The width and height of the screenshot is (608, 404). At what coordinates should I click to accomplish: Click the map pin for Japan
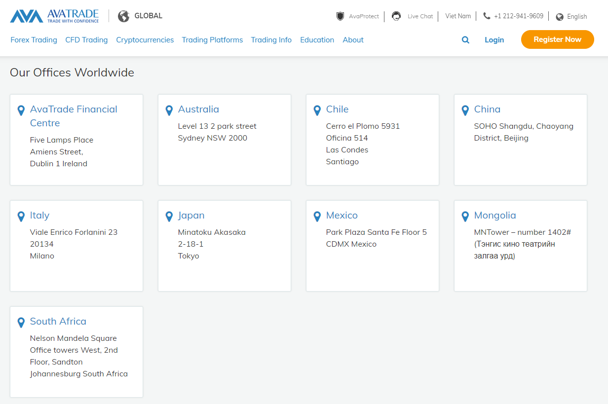[x=169, y=217]
